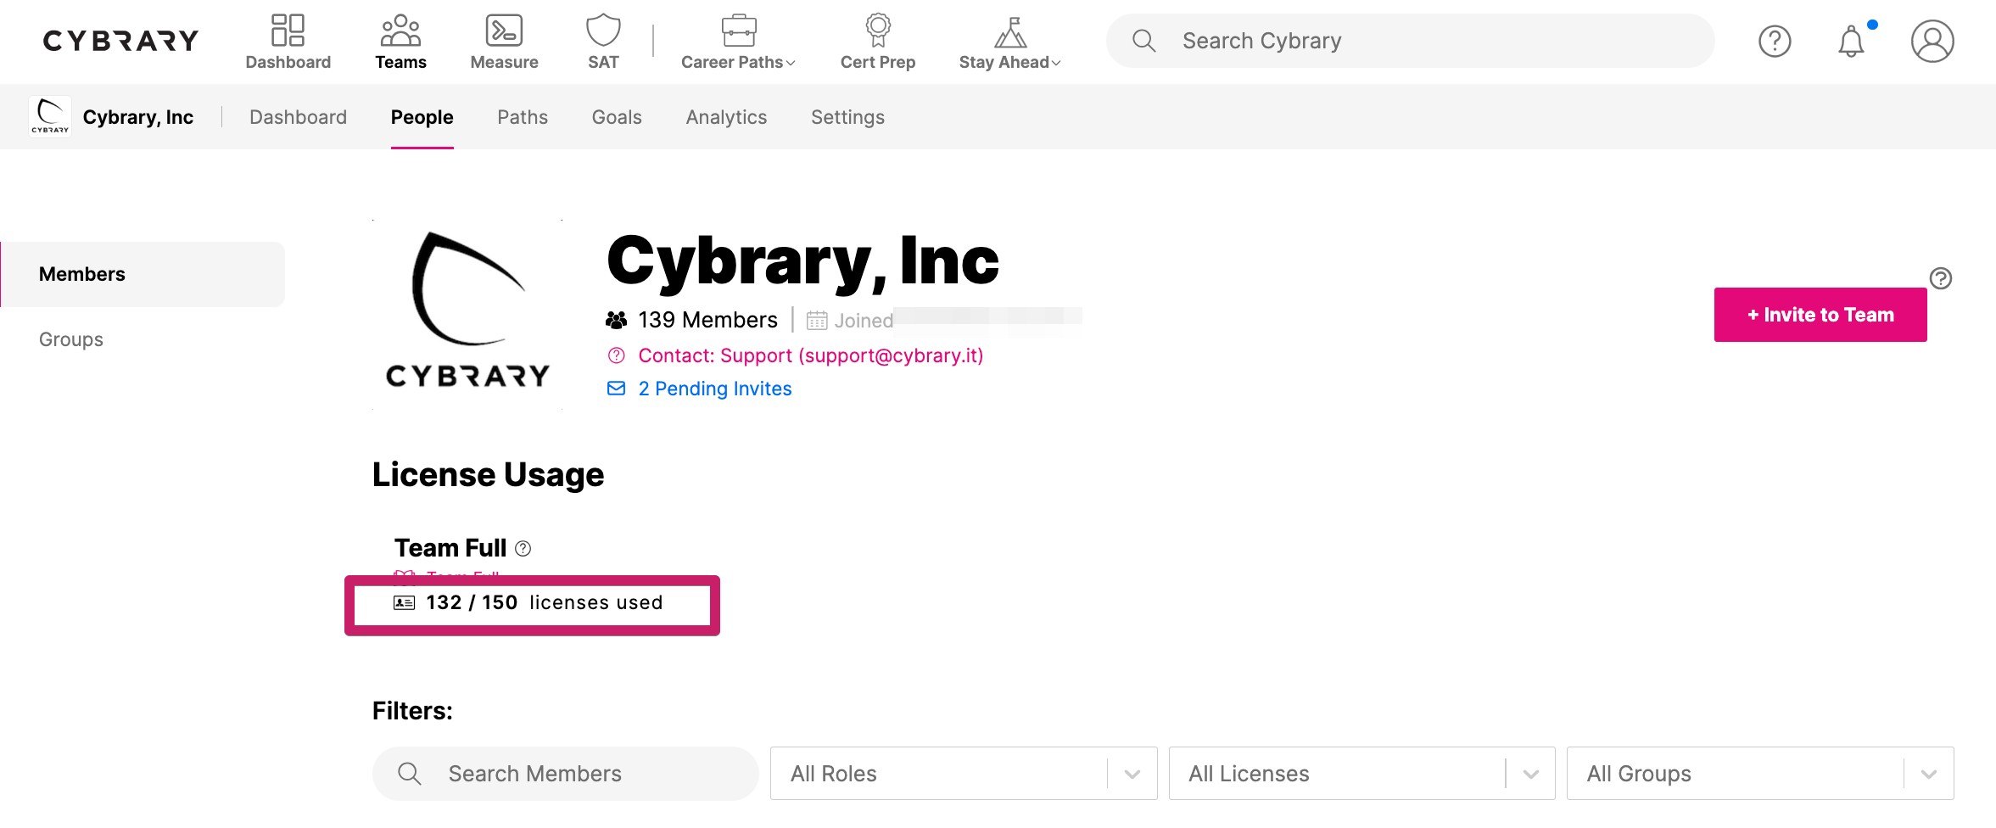Click the envelope icon beside Pending Invites
1996x828 pixels.
617,389
